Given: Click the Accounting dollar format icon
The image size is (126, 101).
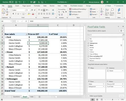Looking at the screenshot, I should 59,12.
